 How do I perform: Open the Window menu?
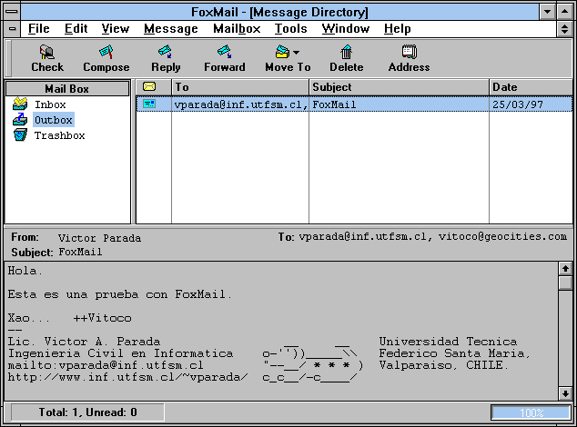pyautogui.click(x=346, y=29)
